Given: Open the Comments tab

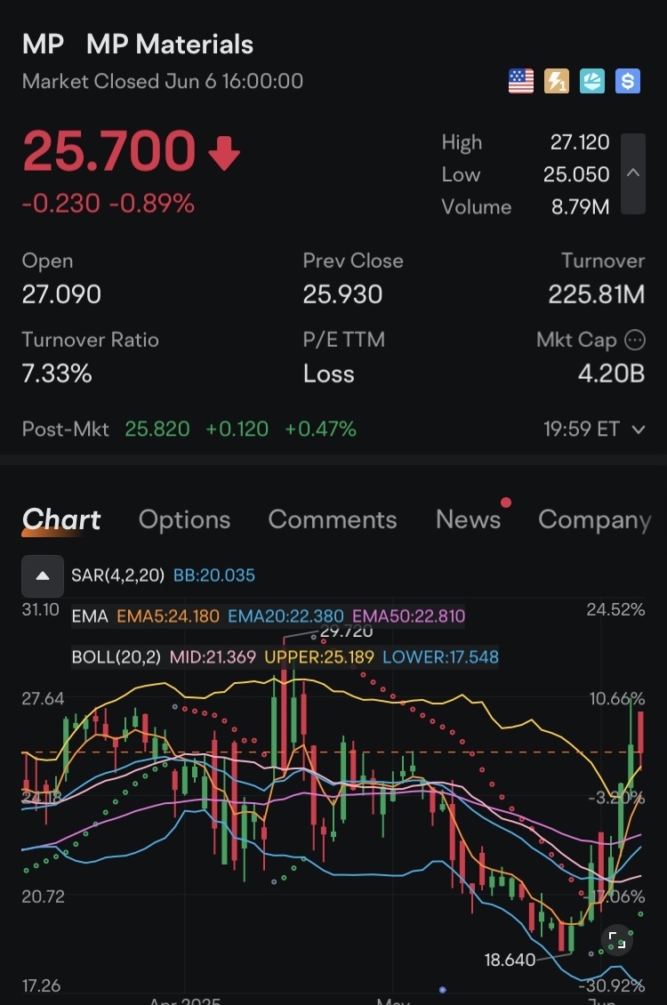Looking at the screenshot, I should [x=333, y=519].
